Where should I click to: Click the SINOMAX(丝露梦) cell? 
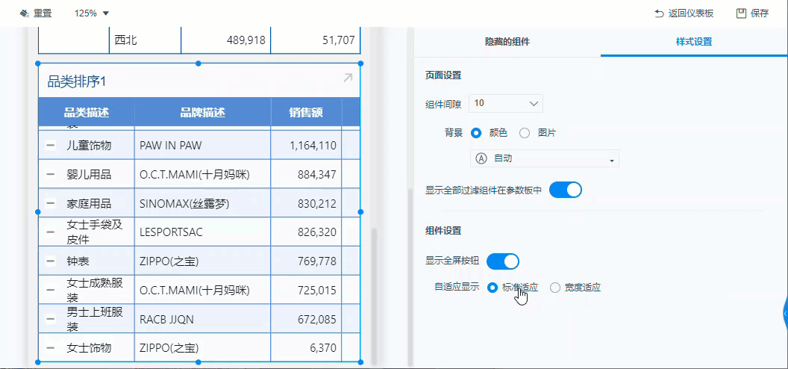coord(202,204)
